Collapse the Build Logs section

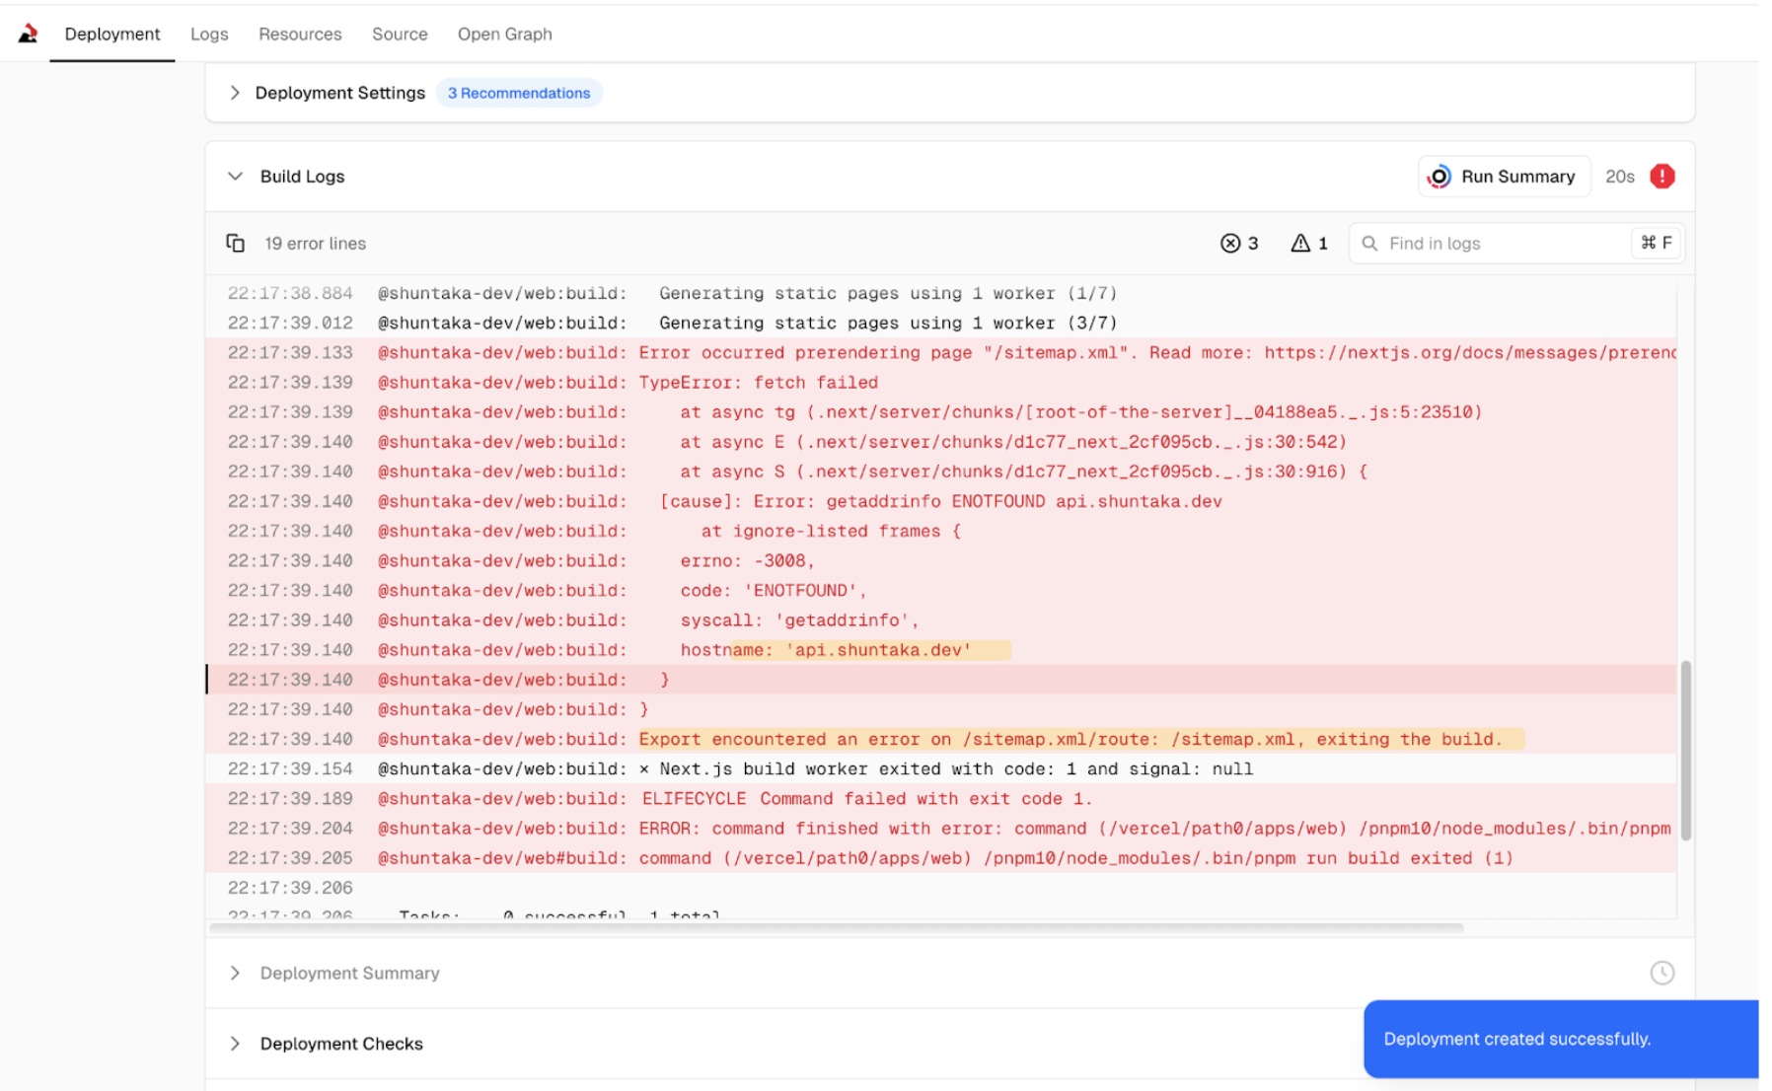click(x=235, y=177)
